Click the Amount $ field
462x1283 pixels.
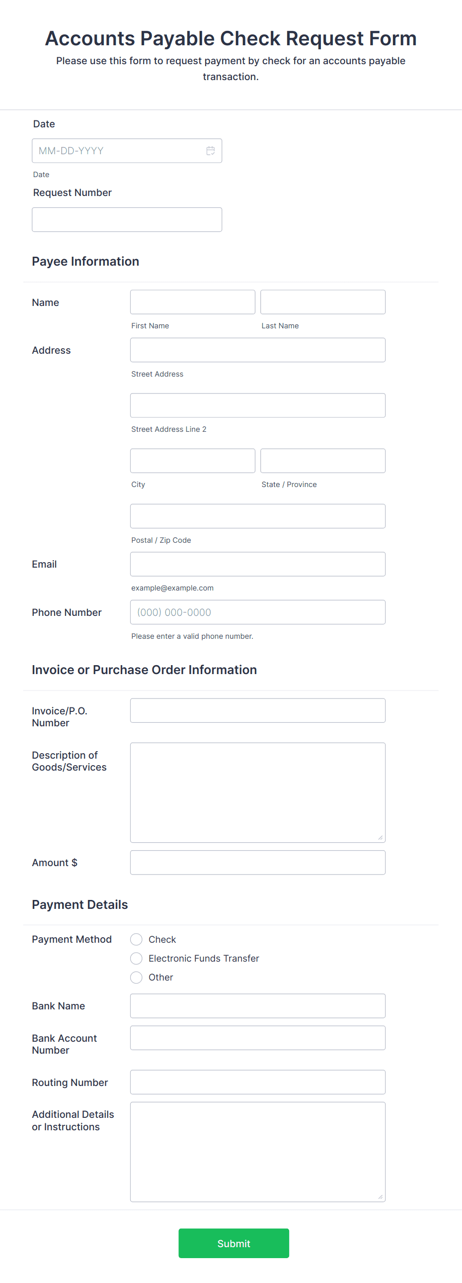coord(258,862)
